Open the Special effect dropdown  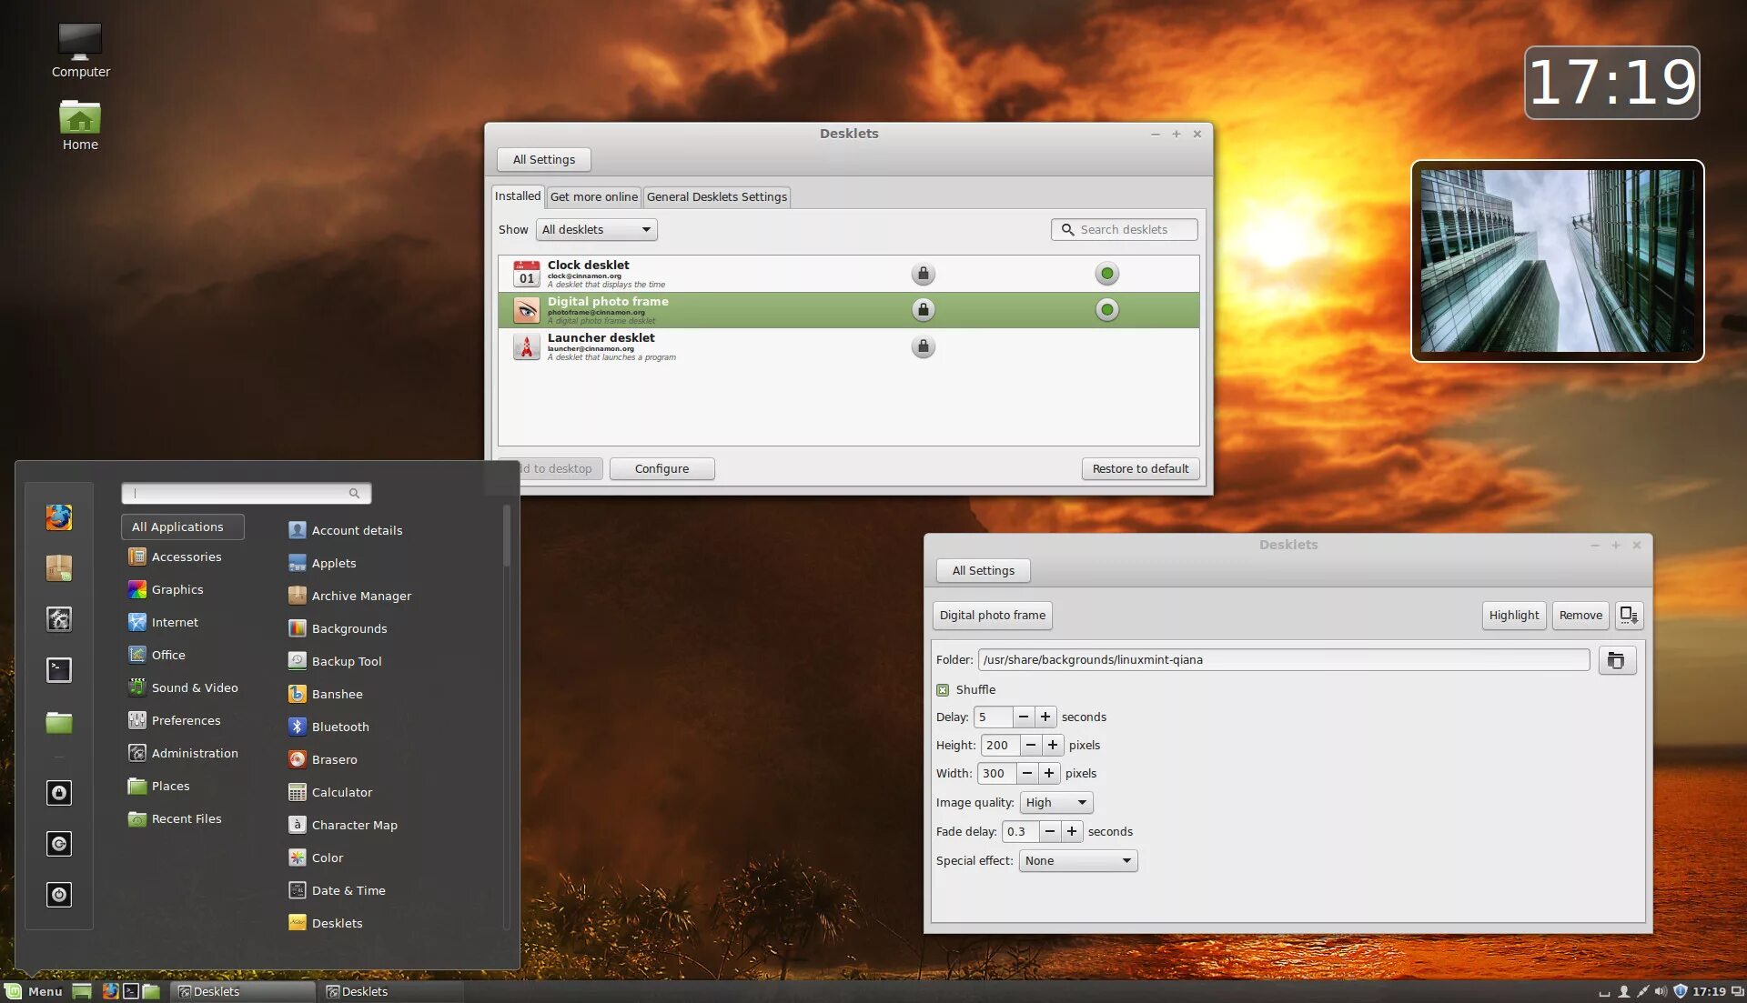(1077, 861)
